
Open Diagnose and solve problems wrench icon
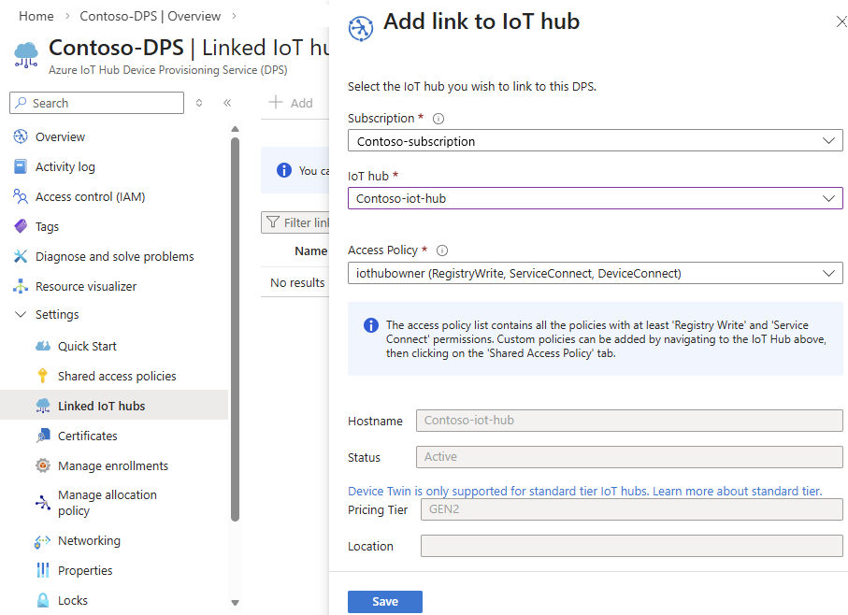click(21, 256)
